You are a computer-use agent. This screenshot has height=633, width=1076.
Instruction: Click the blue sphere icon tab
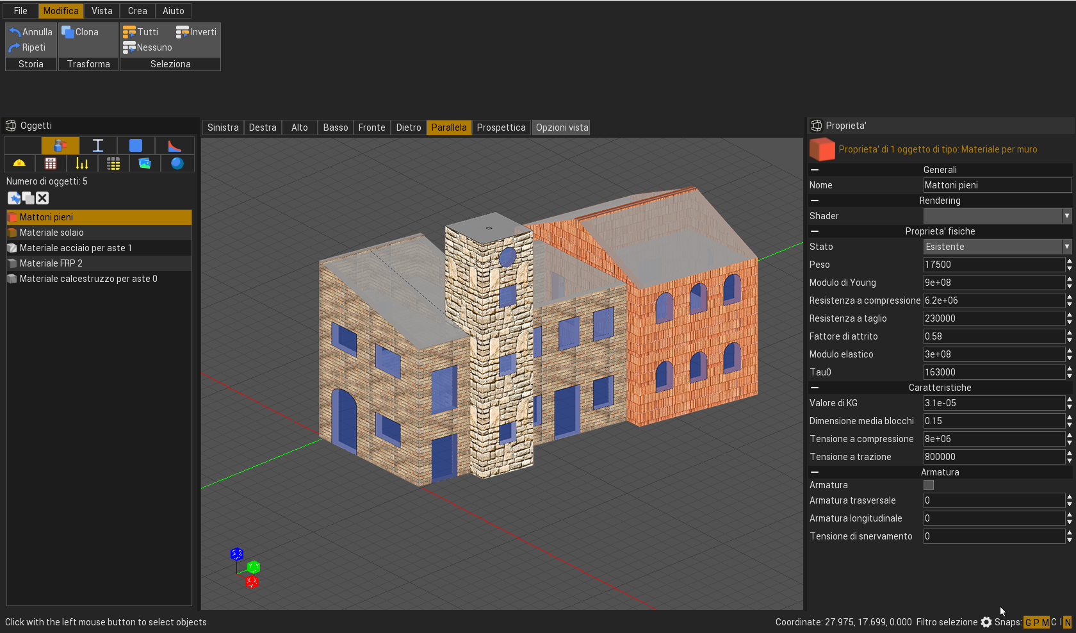click(177, 163)
